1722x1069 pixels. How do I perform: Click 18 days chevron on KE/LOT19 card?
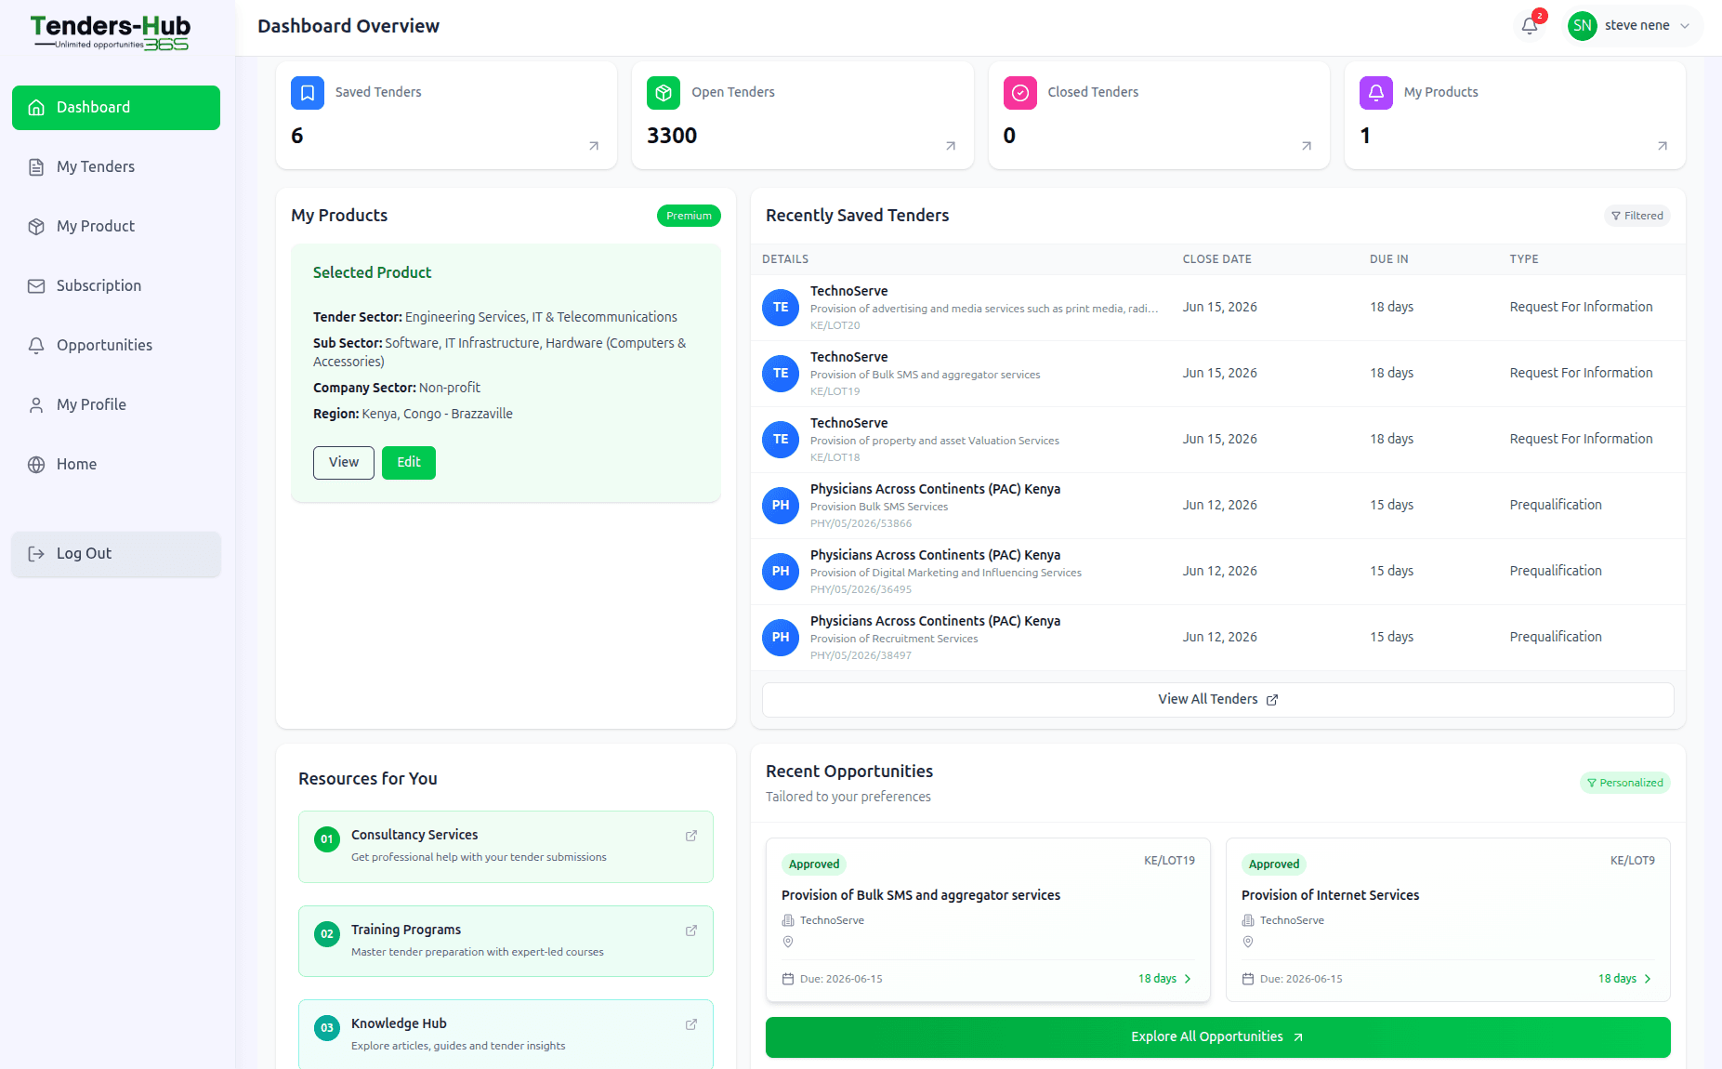pyautogui.click(x=1188, y=979)
